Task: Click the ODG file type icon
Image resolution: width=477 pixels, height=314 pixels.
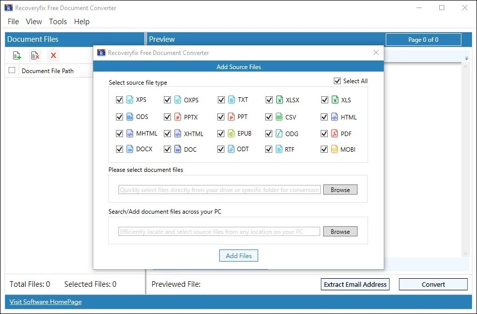Action: pos(279,134)
